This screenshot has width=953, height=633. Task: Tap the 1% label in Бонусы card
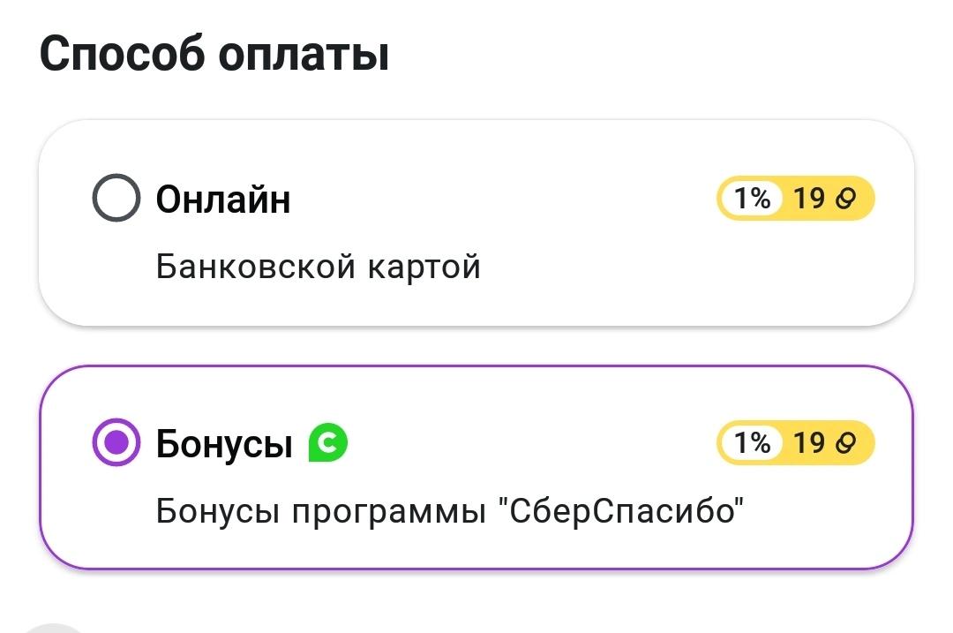click(x=752, y=442)
